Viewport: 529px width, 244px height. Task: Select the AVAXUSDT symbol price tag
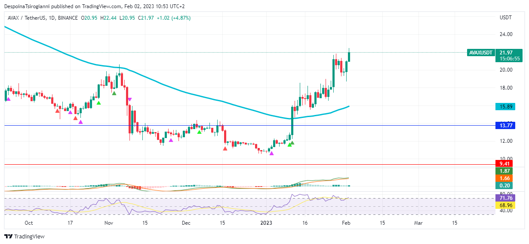coord(481,52)
